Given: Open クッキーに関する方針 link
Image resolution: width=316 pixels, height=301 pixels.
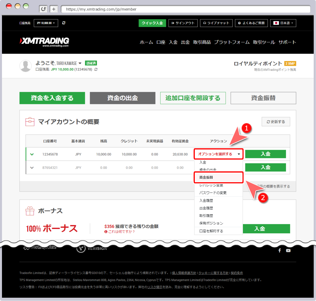Looking at the screenshot, I should pos(214,273).
